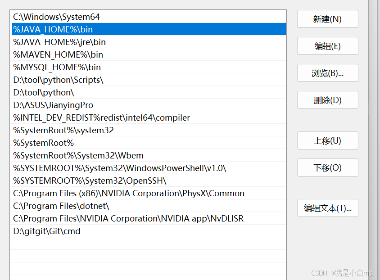
Task: Click the 新建(N) button
Action: pyautogui.click(x=327, y=19)
